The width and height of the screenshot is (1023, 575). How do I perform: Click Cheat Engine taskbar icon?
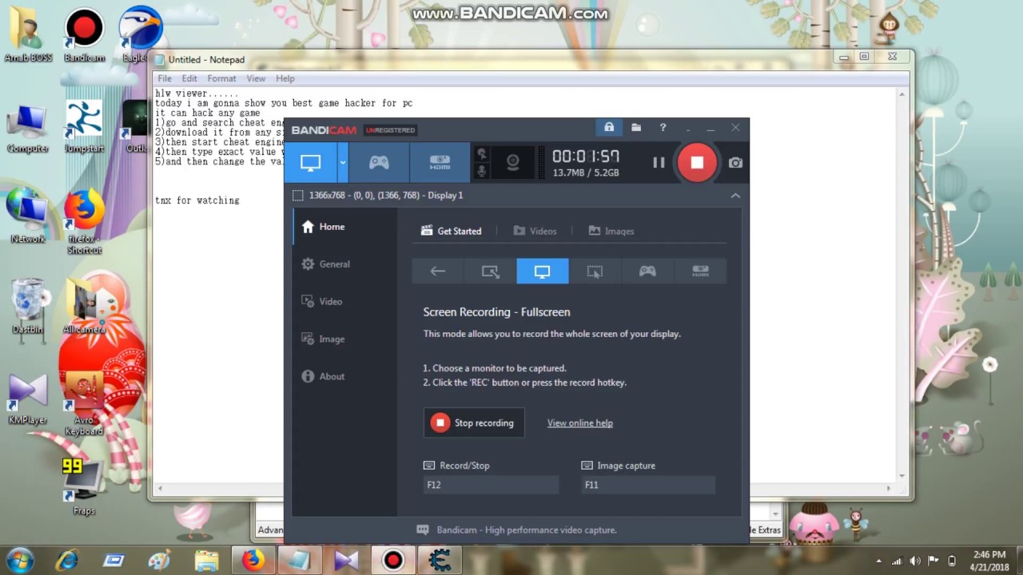[x=439, y=560]
